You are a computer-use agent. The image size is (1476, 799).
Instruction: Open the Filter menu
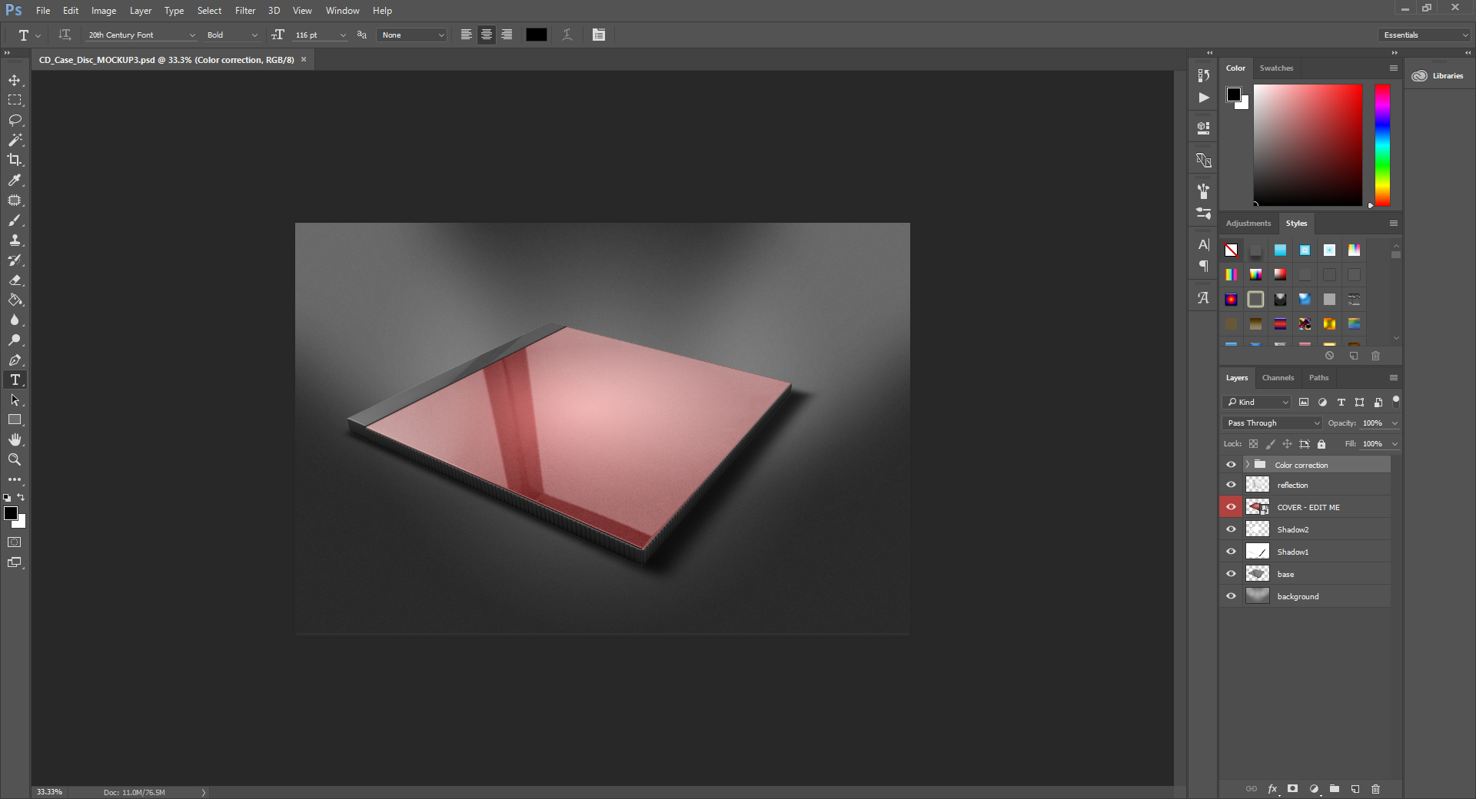pyautogui.click(x=245, y=11)
